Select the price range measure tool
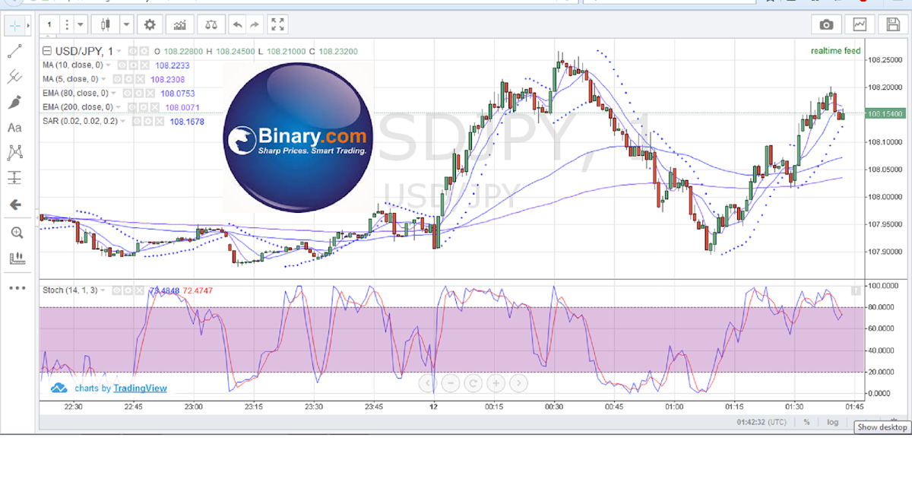912x479 pixels. point(14,178)
